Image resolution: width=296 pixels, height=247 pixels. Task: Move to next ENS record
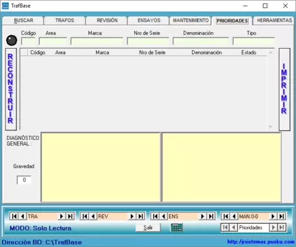point(202,216)
